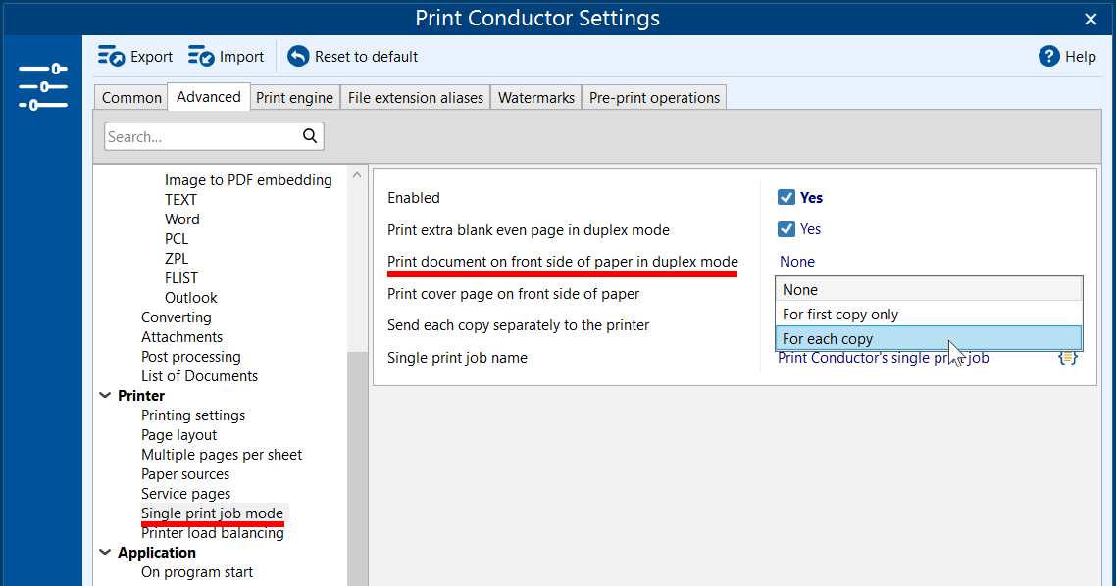The image size is (1116, 586).
Task: Click 'Send each copy separately to the printer' label
Action: (x=518, y=325)
